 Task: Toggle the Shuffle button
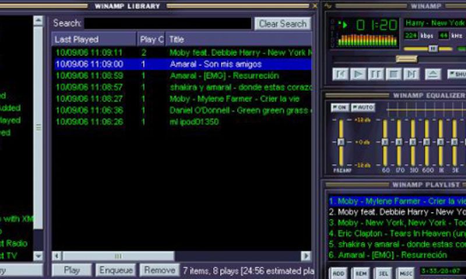pos(457,74)
